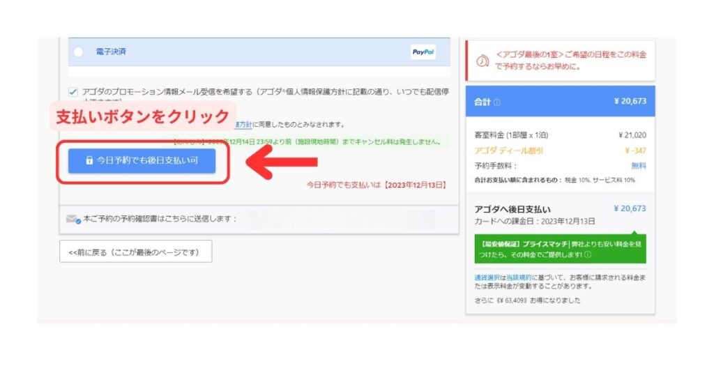Click the 合計 ¥ 20,673 amount
The width and height of the screenshot is (714, 375).
[x=630, y=101]
